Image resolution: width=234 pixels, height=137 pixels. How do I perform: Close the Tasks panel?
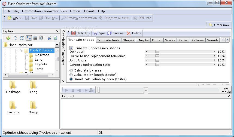[x=229, y=96]
